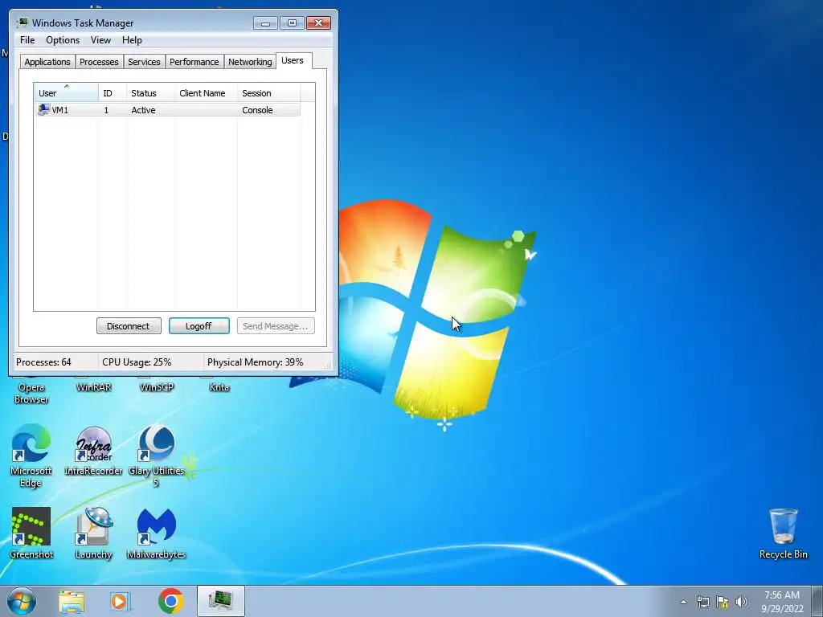Open the network tray icon

(x=702, y=602)
